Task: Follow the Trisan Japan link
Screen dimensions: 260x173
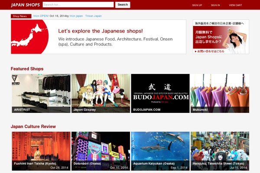Action: pyautogui.click(x=93, y=16)
